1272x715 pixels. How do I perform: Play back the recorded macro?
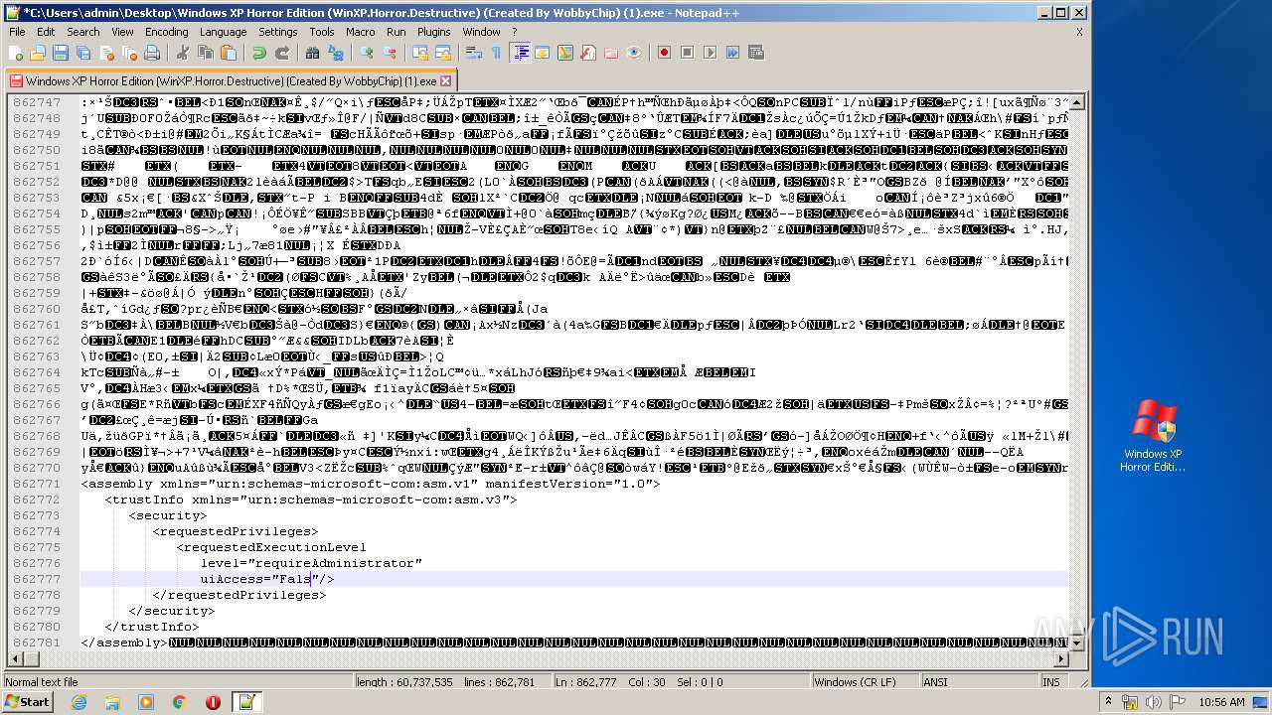(x=710, y=53)
